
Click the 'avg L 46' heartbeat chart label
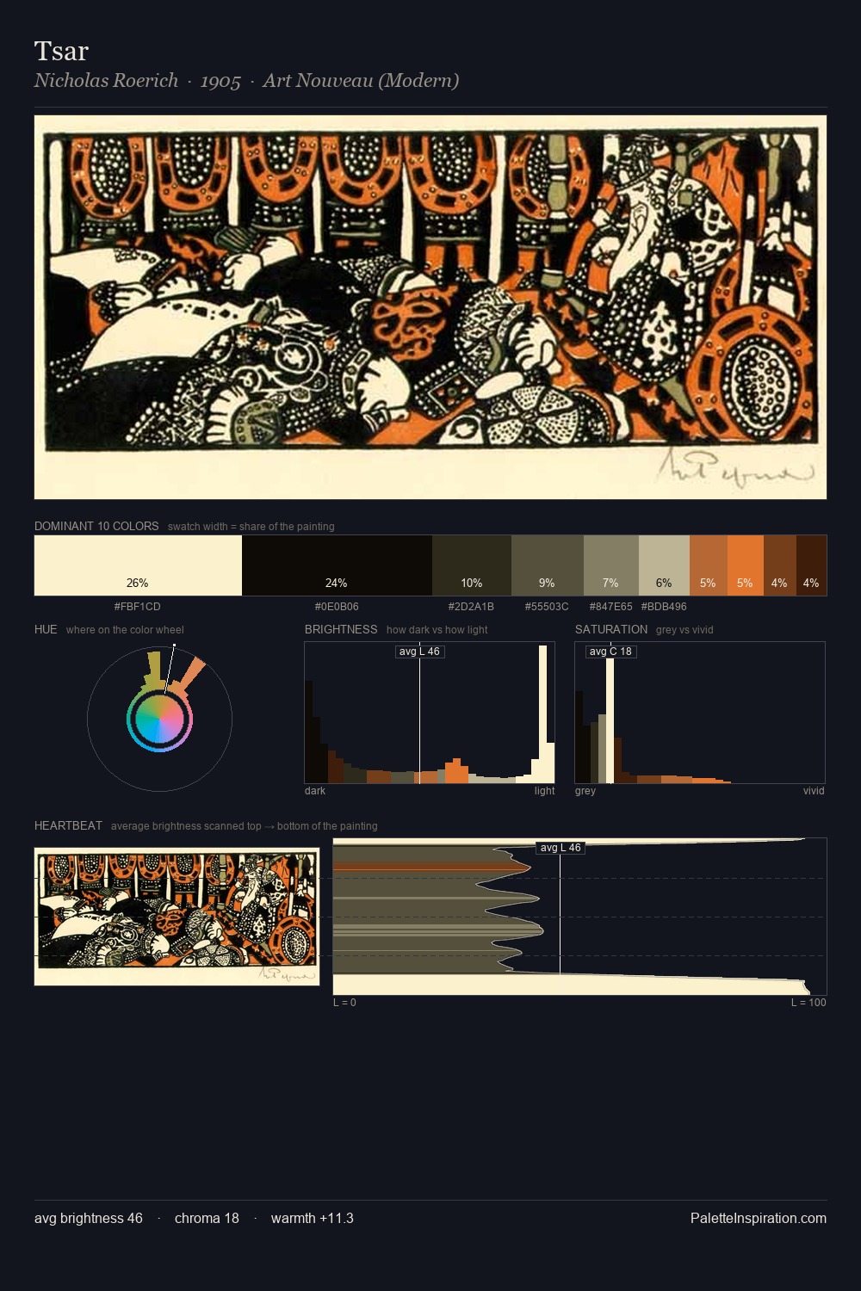[x=561, y=848]
